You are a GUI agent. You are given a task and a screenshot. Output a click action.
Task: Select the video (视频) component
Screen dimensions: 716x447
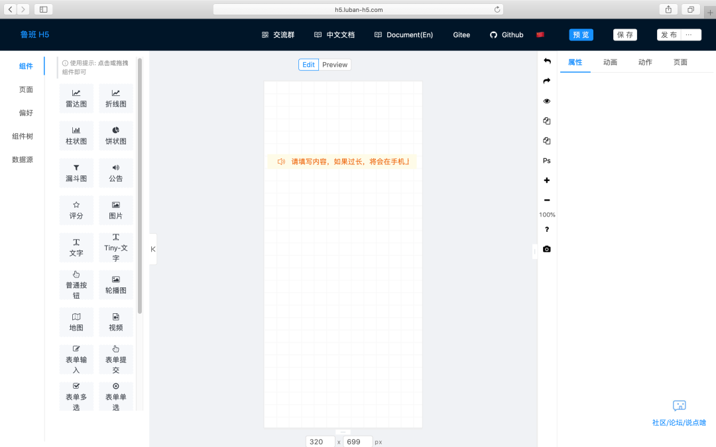point(115,322)
